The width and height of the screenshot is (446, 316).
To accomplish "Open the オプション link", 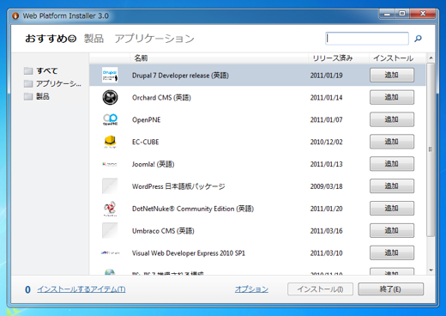I will (x=251, y=289).
